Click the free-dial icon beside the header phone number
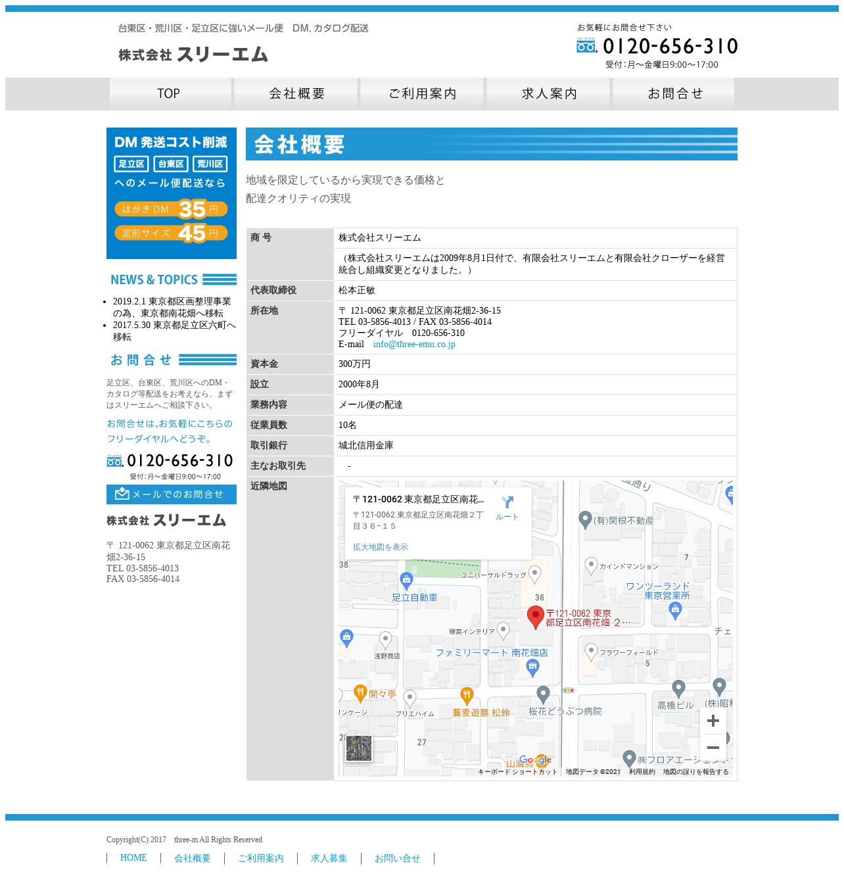The width and height of the screenshot is (844, 887). pyautogui.click(x=586, y=45)
